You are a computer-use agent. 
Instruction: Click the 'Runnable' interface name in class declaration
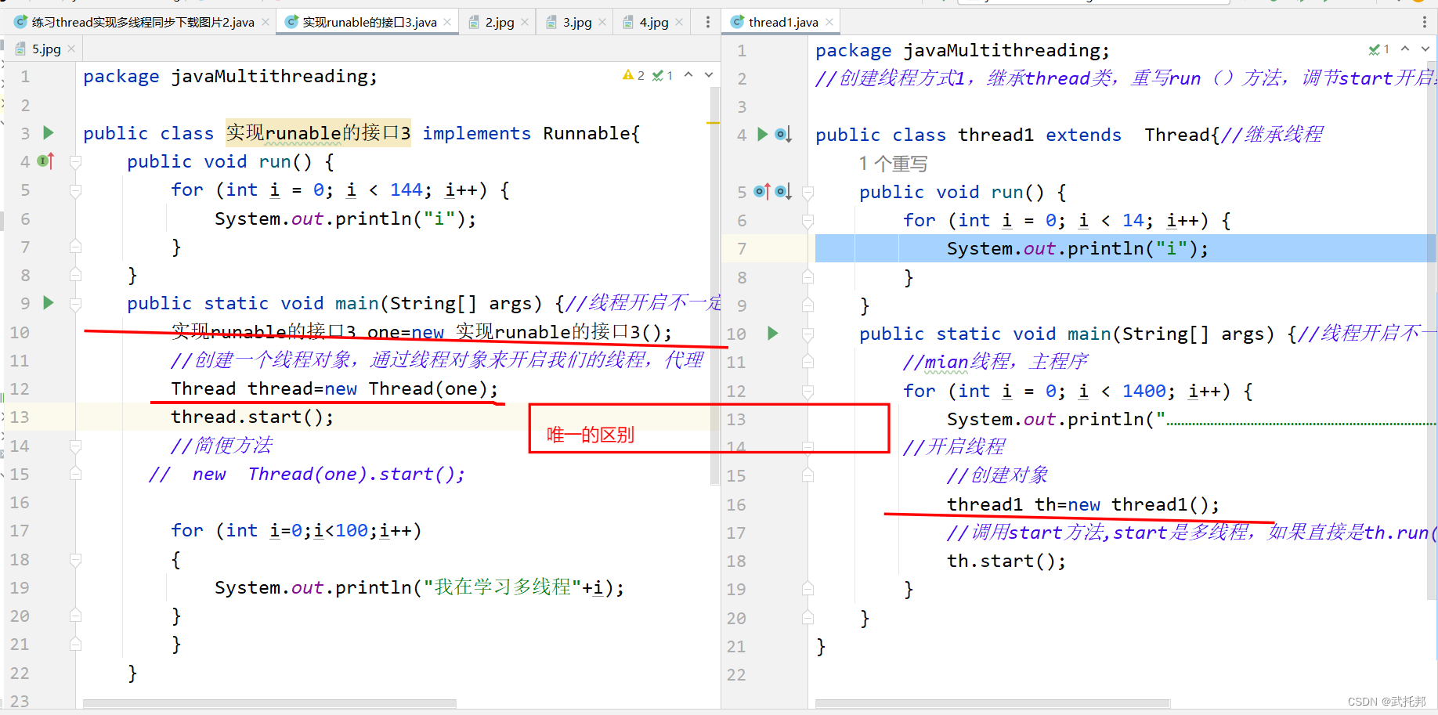pos(587,133)
